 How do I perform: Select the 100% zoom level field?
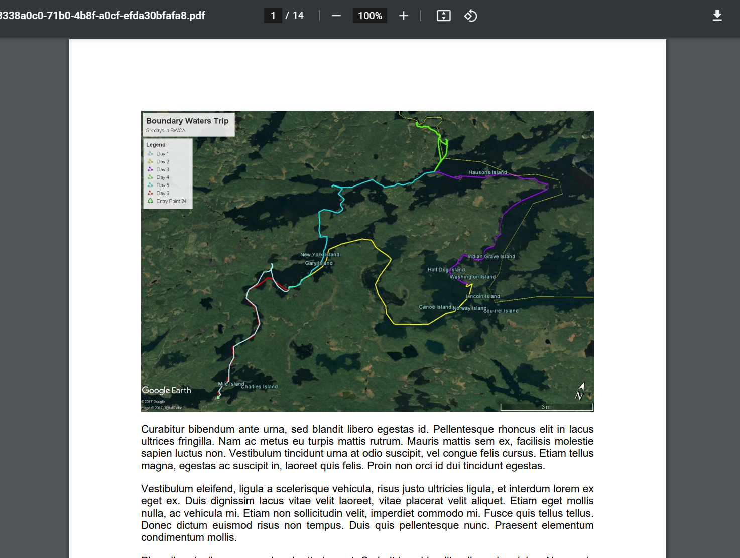[370, 16]
